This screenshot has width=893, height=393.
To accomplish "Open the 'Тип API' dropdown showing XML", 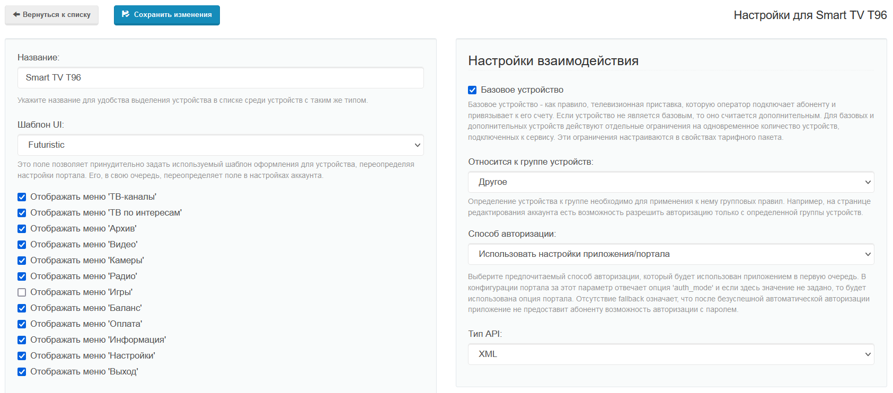I will click(671, 354).
